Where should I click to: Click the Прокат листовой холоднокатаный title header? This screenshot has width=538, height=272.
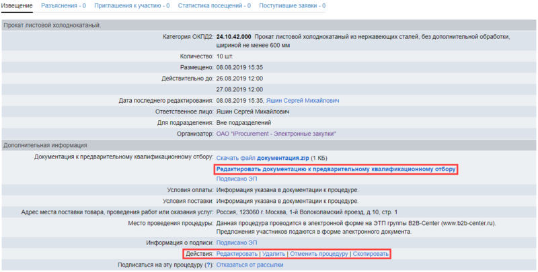click(x=52, y=25)
